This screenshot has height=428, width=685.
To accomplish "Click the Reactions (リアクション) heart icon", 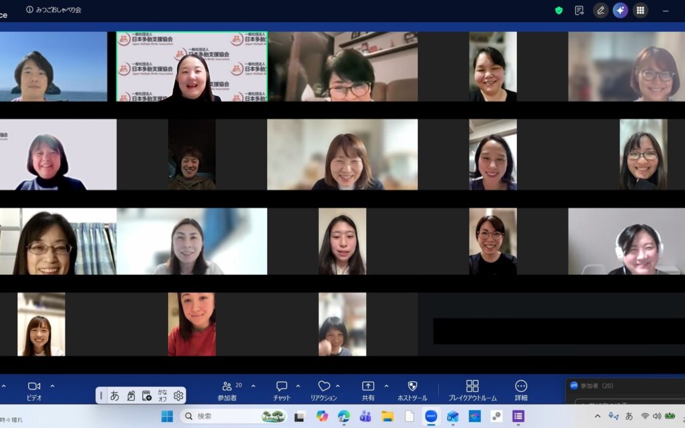I will 323,390.
